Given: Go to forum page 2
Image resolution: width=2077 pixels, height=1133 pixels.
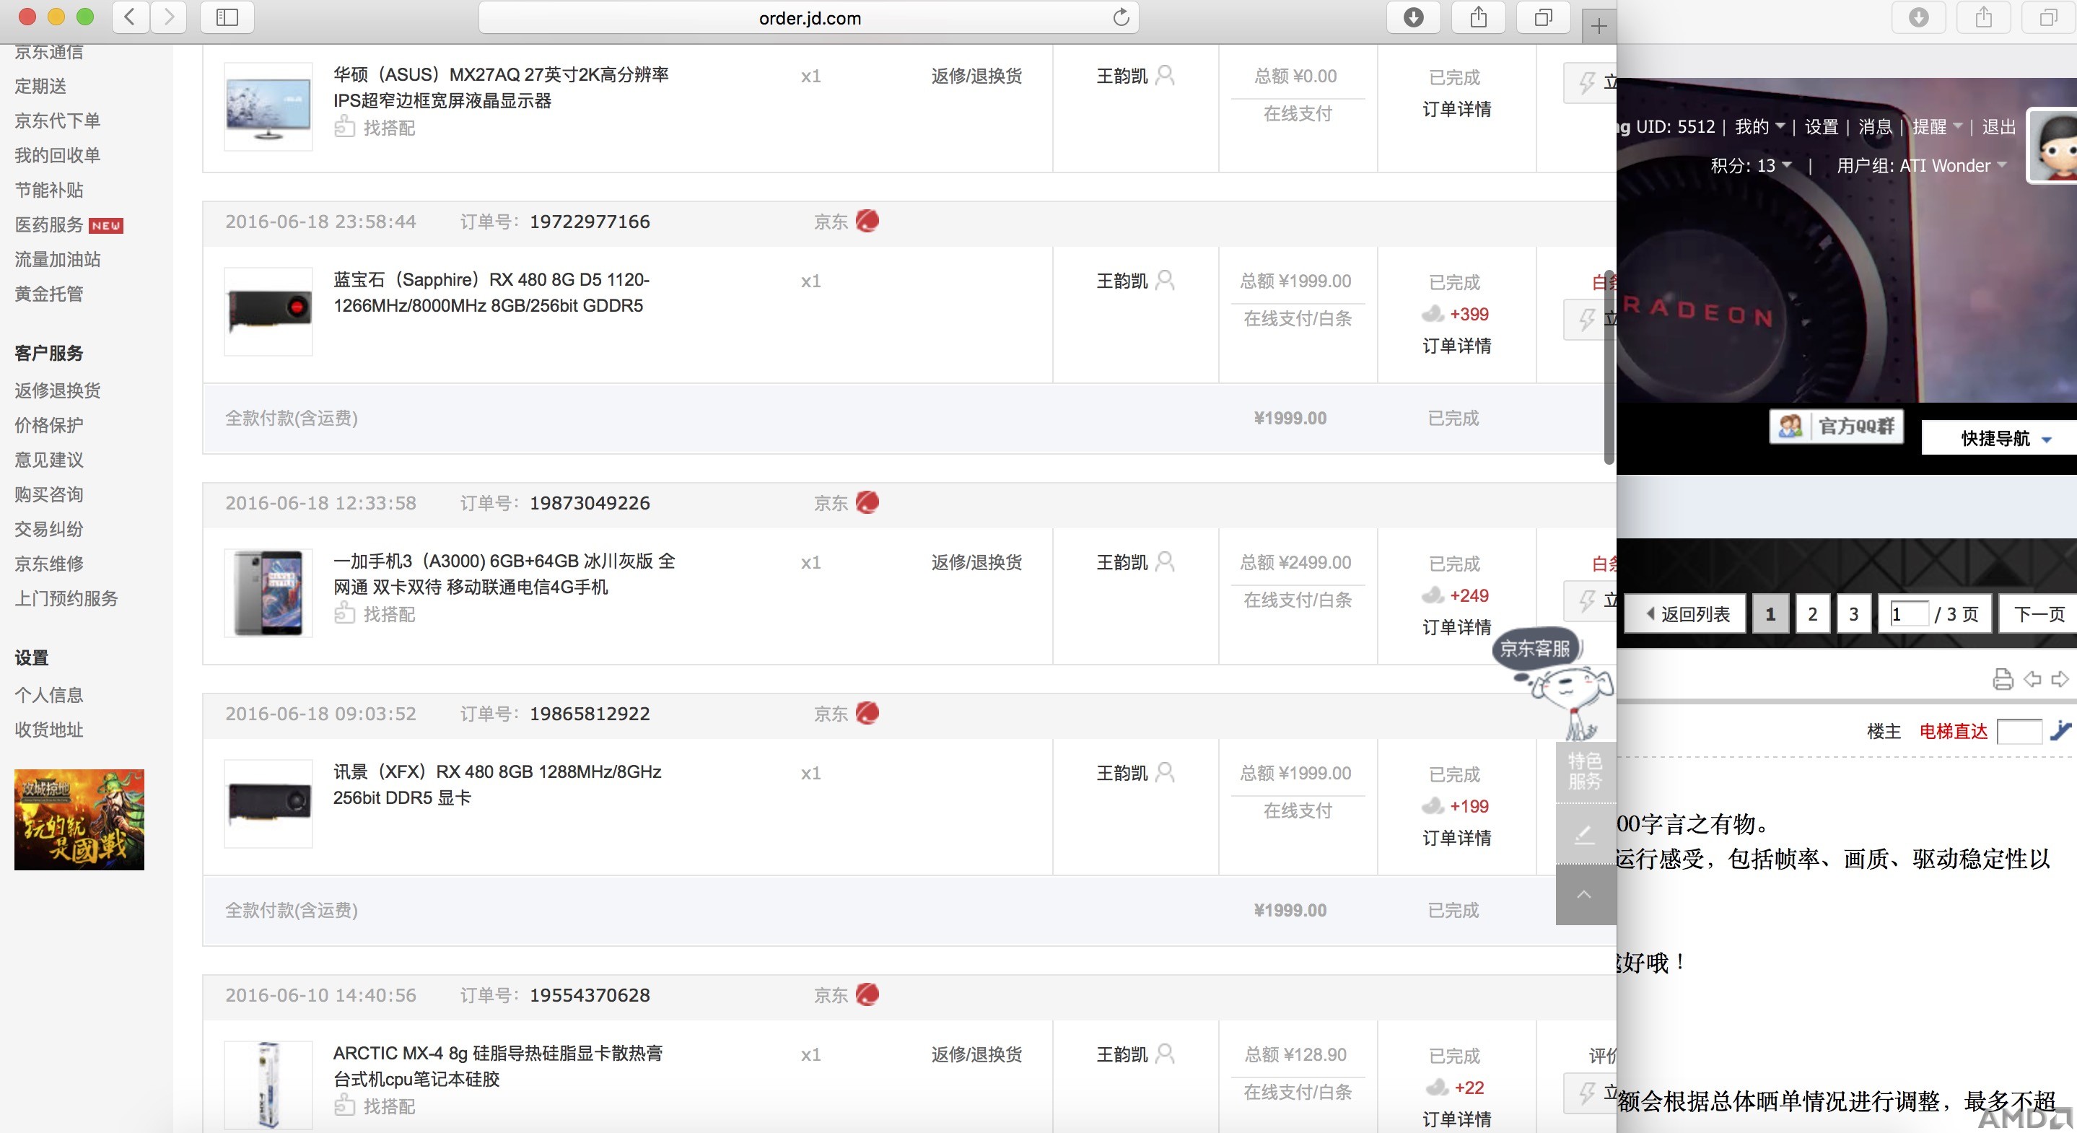Looking at the screenshot, I should point(1813,613).
